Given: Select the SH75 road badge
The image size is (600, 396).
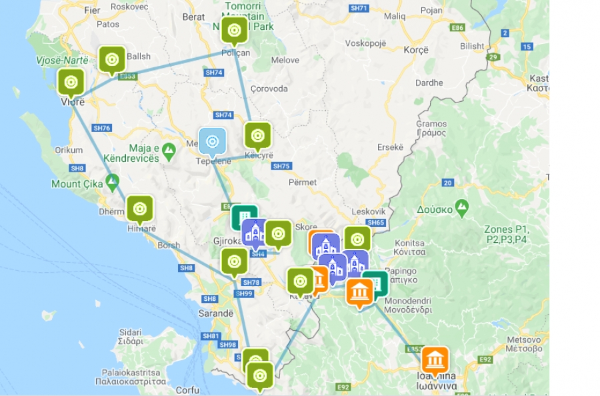Looking at the screenshot, I should [281, 166].
